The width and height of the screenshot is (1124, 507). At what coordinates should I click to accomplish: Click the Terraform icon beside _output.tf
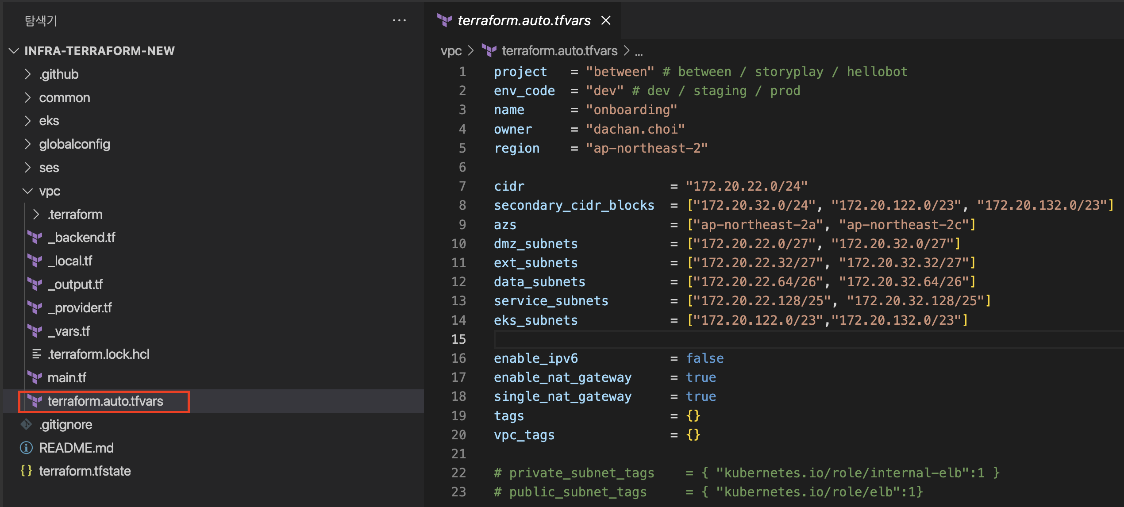(x=35, y=284)
